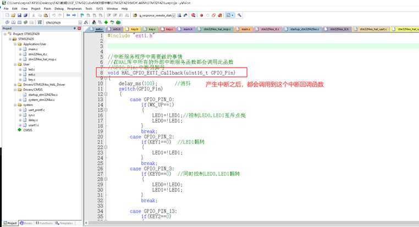This screenshot has width=419, height=227.
Task: Select the Templates tab at panel bottom
Action: pyautogui.click(x=64, y=223)
